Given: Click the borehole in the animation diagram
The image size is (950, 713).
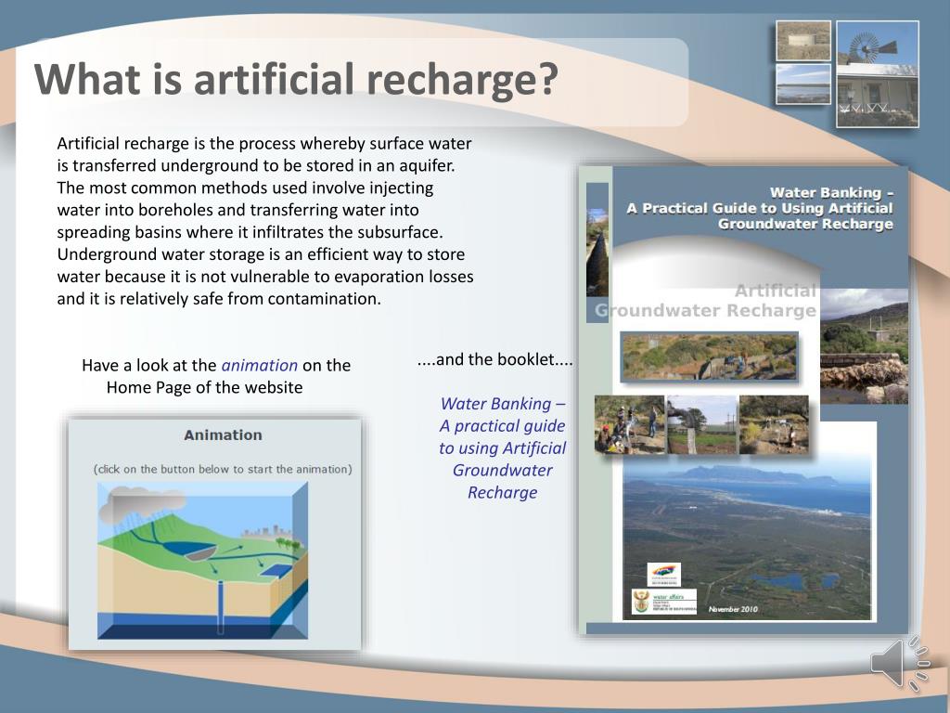Looking at the screenshot, I should click(221, 606).
